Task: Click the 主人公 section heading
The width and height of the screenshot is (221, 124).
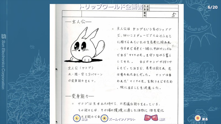Action: (x=78, y=22)
